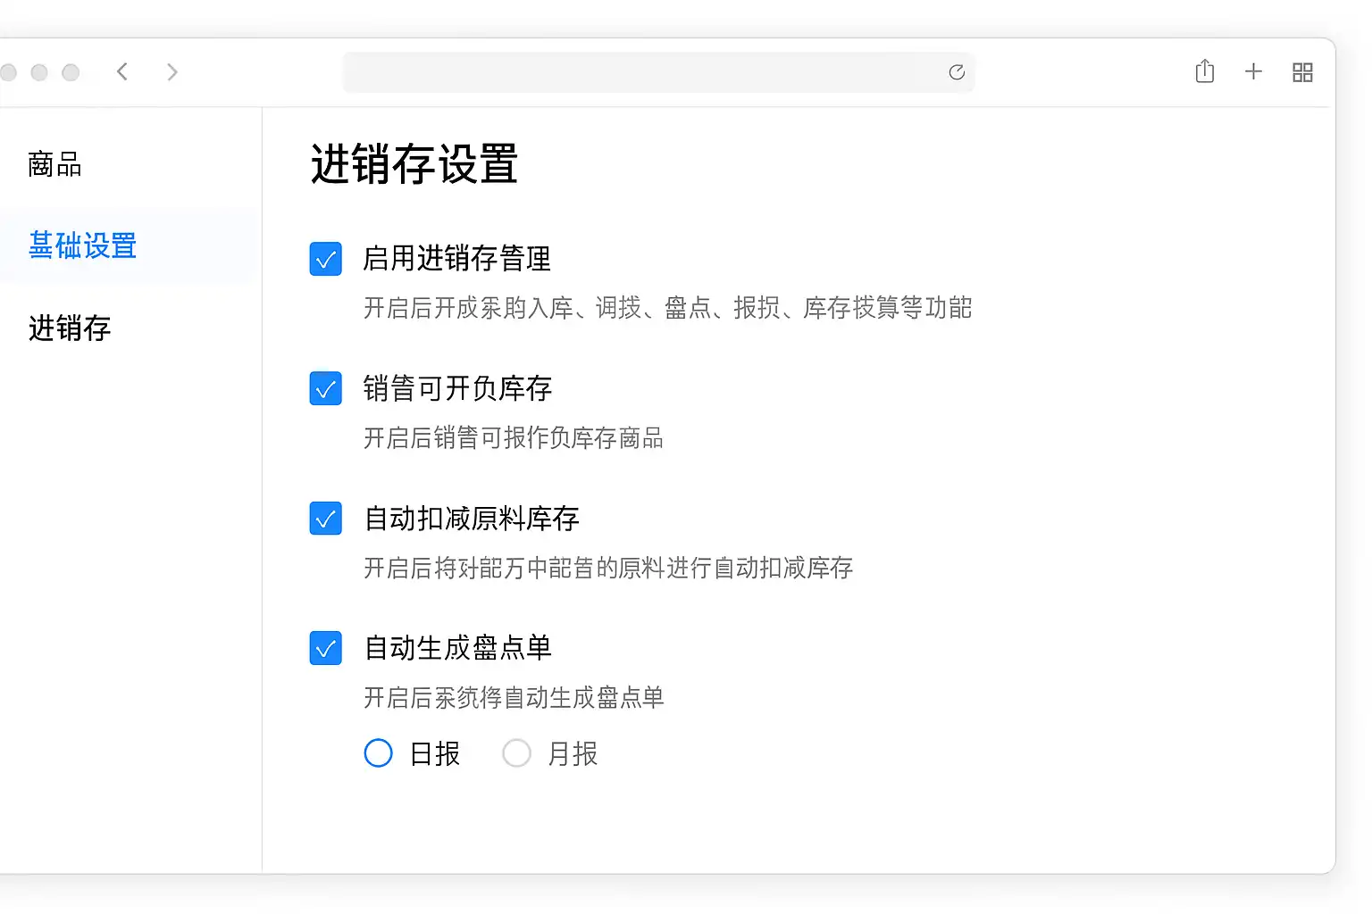
Task: Disable 自动扣减原料库存 checkbox
Action: (325, 519)
